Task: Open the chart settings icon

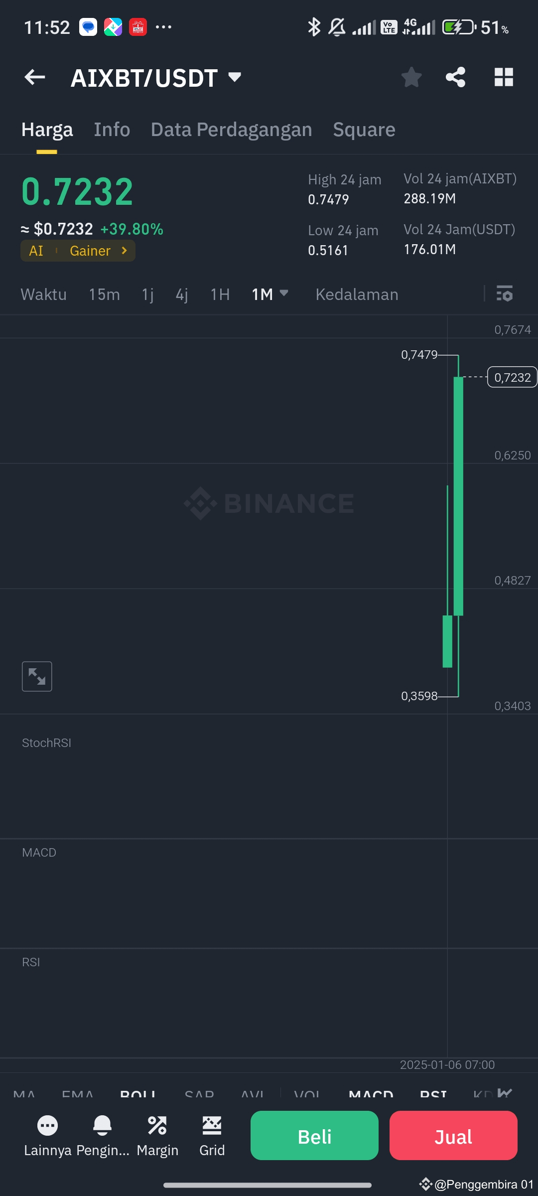Action: coord(505,294)
